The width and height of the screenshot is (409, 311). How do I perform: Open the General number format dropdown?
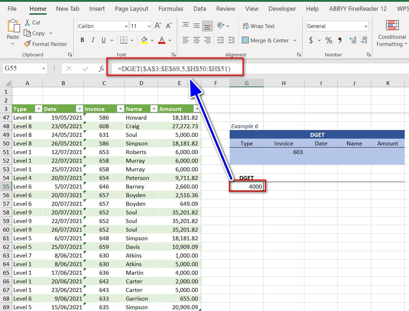pyautogui.click(x=366, y=26)
